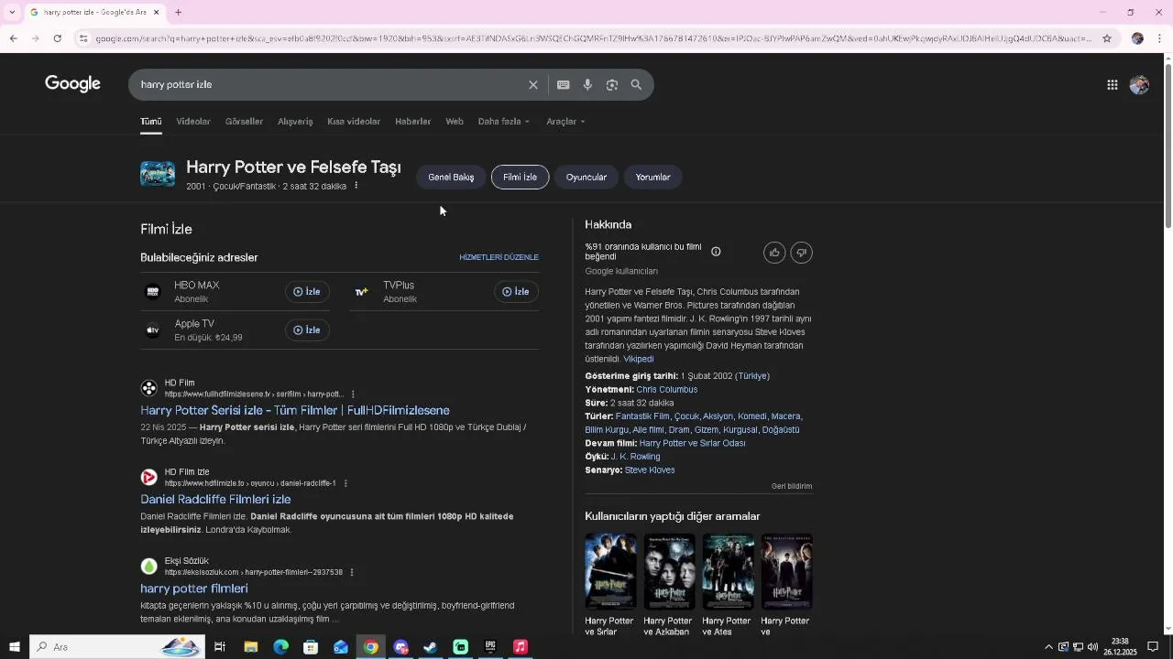The width and height of the screenshot is (1173, 659).
Task: Open Daniel Radcliffe Filmleri izle result
Action: point(215,500)
